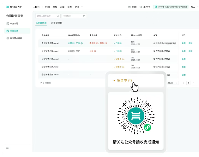The height and width of the screenshot is (157, 199).
Task: Click the 文件名称 column header
Action: coord(45,35)
